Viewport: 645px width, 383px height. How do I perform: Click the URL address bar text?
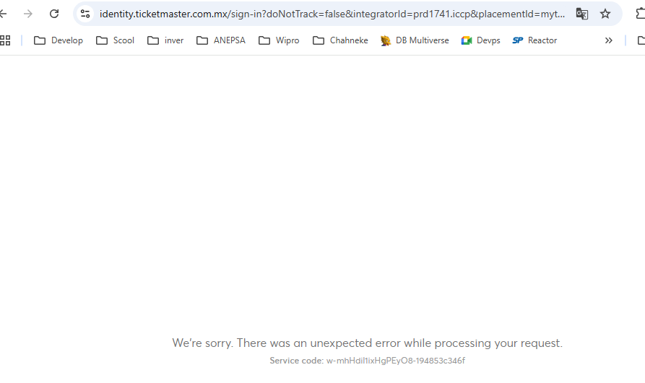(x=332, y=14)
